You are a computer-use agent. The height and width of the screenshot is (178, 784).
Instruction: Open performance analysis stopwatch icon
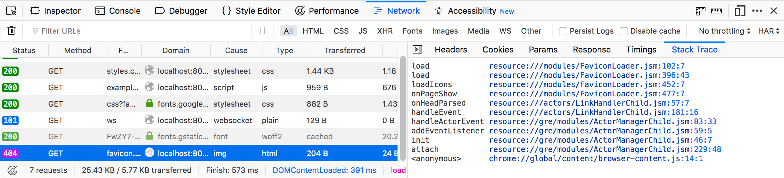[12, 170]
